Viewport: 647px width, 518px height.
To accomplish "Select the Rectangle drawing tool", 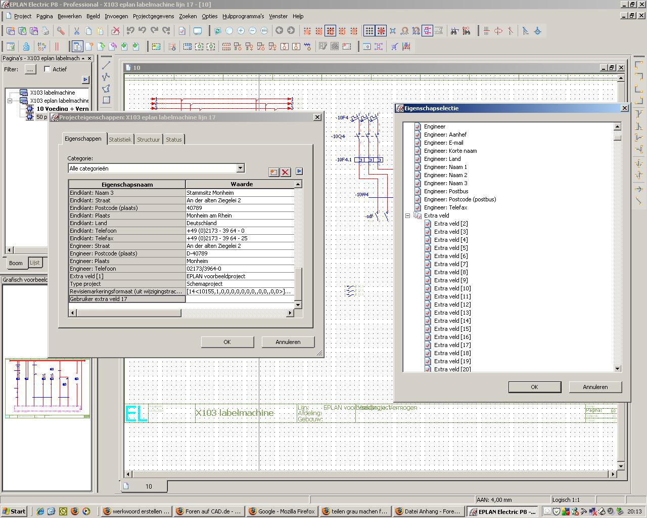I will [x=106, y=100].
